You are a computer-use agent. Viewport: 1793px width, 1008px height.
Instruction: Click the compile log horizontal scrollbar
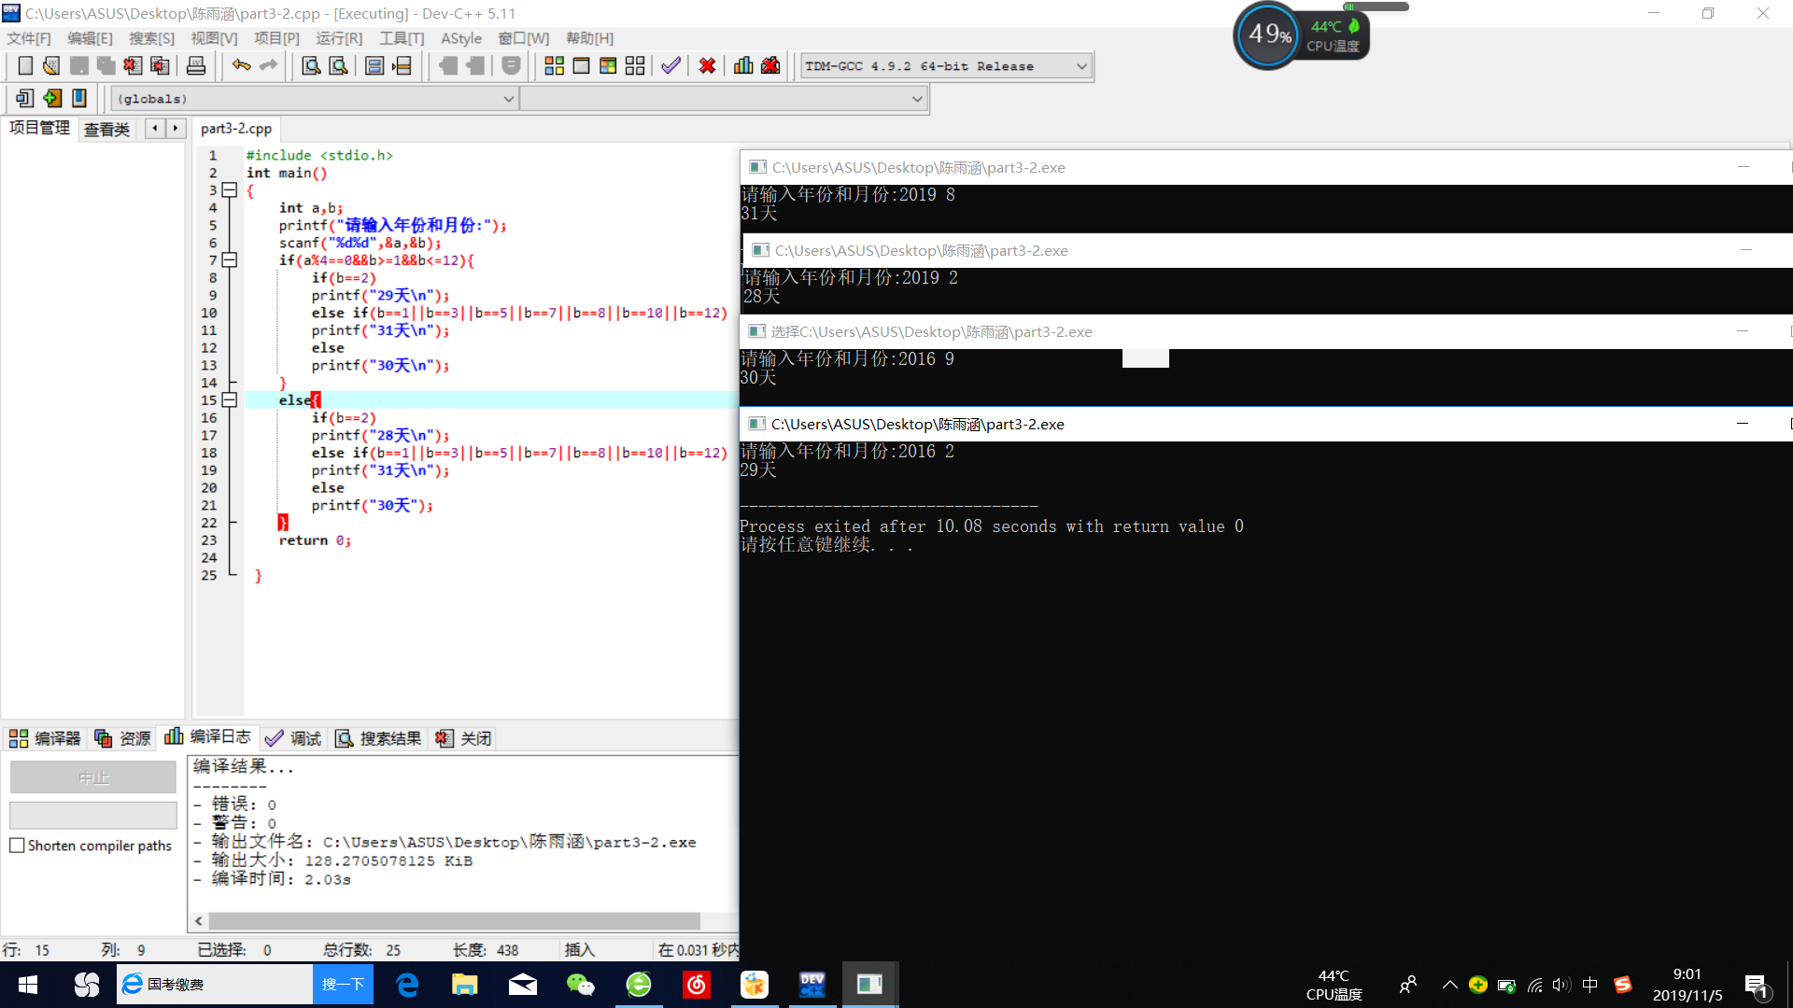(454, 921)
